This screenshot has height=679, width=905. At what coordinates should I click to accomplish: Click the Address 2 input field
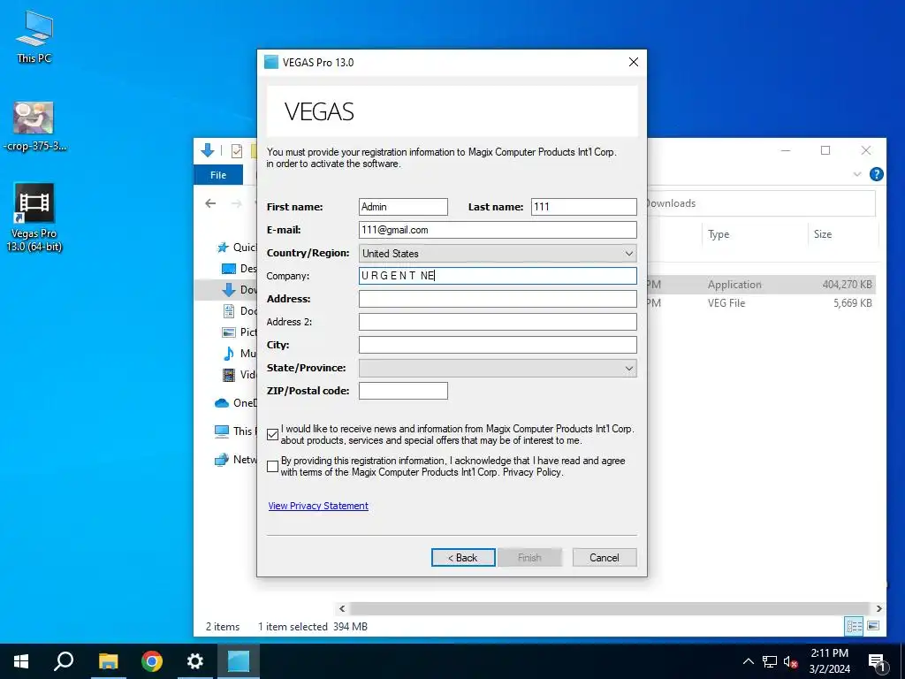coord(498,322)
